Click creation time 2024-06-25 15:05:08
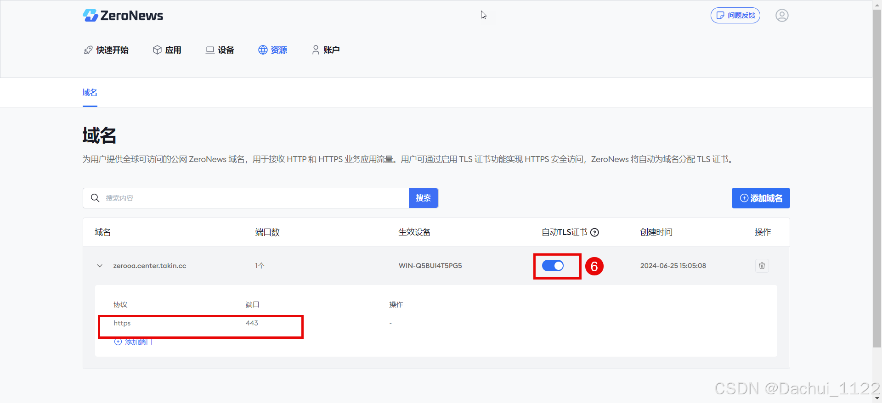The width and height of the screenshot is (882, 403). pos(673,266)
